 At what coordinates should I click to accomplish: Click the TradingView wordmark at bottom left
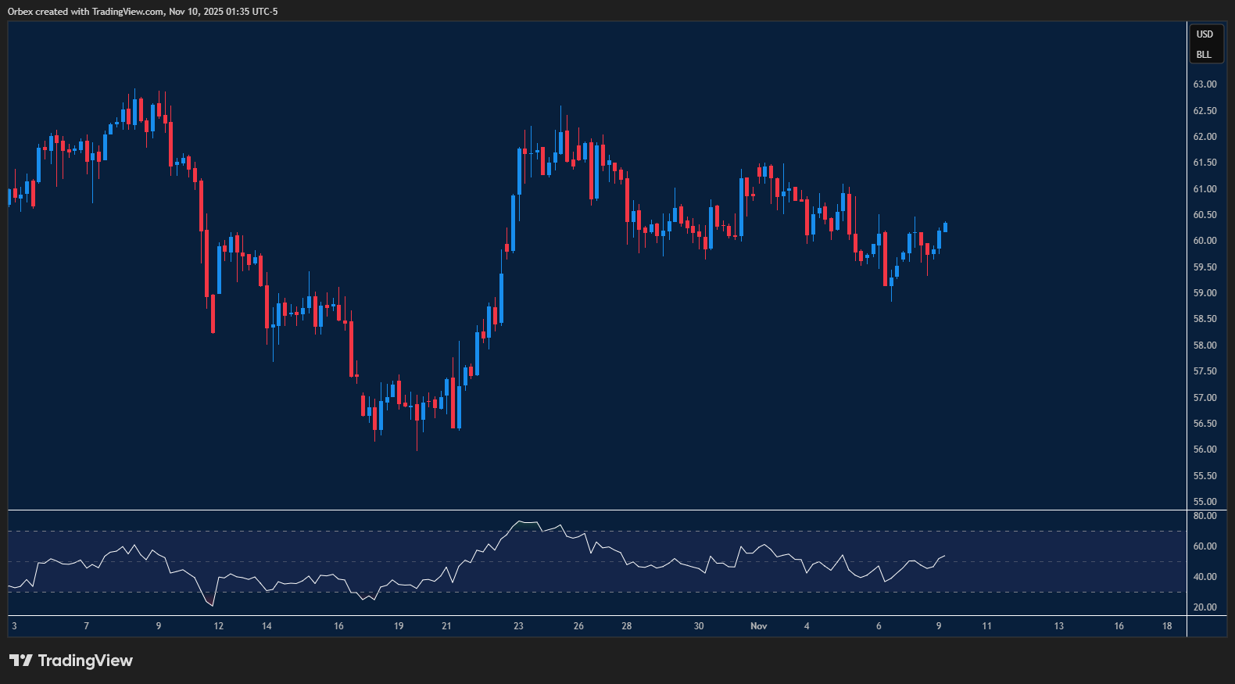[x=85, y=661]
